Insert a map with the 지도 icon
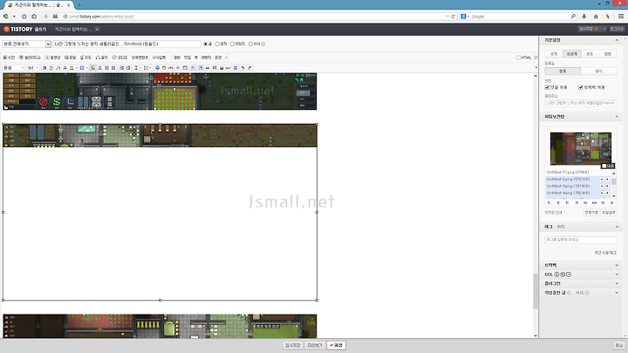 pyautogui.click(x=85, y=58)
